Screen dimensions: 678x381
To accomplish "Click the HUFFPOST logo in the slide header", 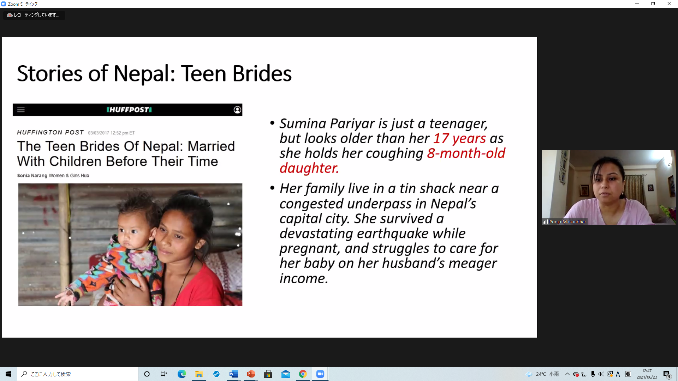I will tap(129, 110).
